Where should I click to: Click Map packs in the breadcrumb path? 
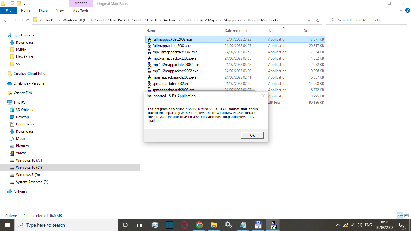(232, 20)
